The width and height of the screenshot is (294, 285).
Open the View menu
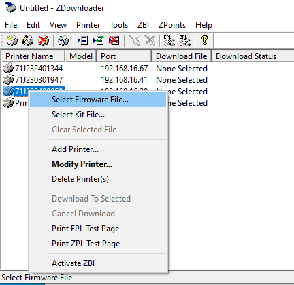[x=58, y=25]
